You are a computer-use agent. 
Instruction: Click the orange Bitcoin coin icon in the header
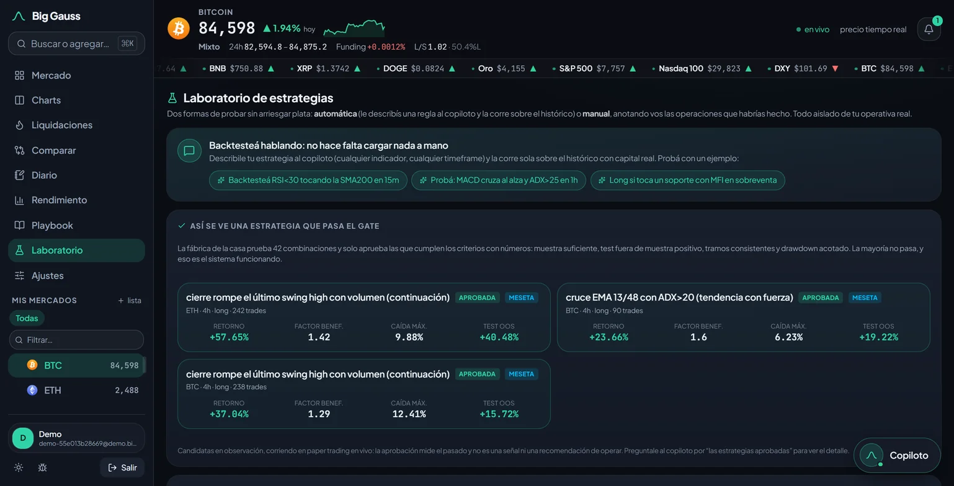(x=179, y=29)
